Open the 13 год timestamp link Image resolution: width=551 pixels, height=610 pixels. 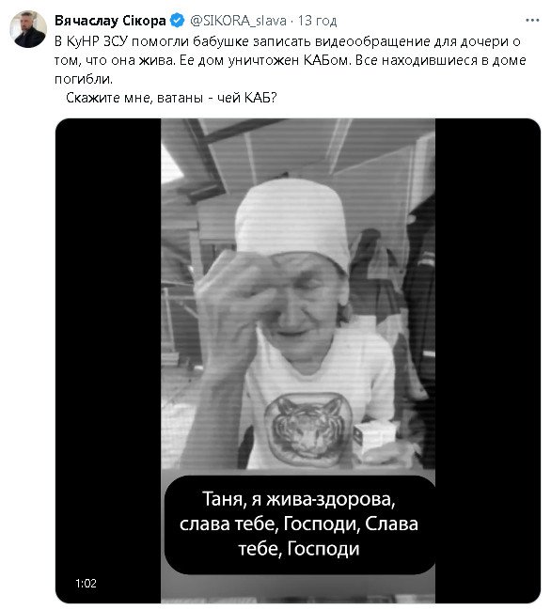tap(317, 21)
